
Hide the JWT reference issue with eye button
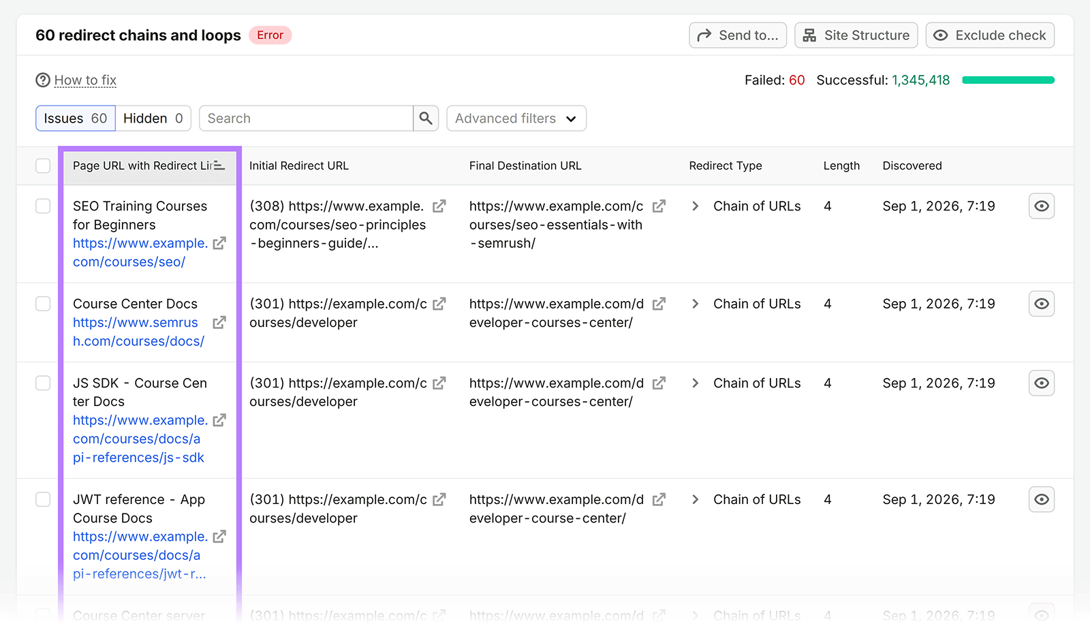[x=1042, y=499]
